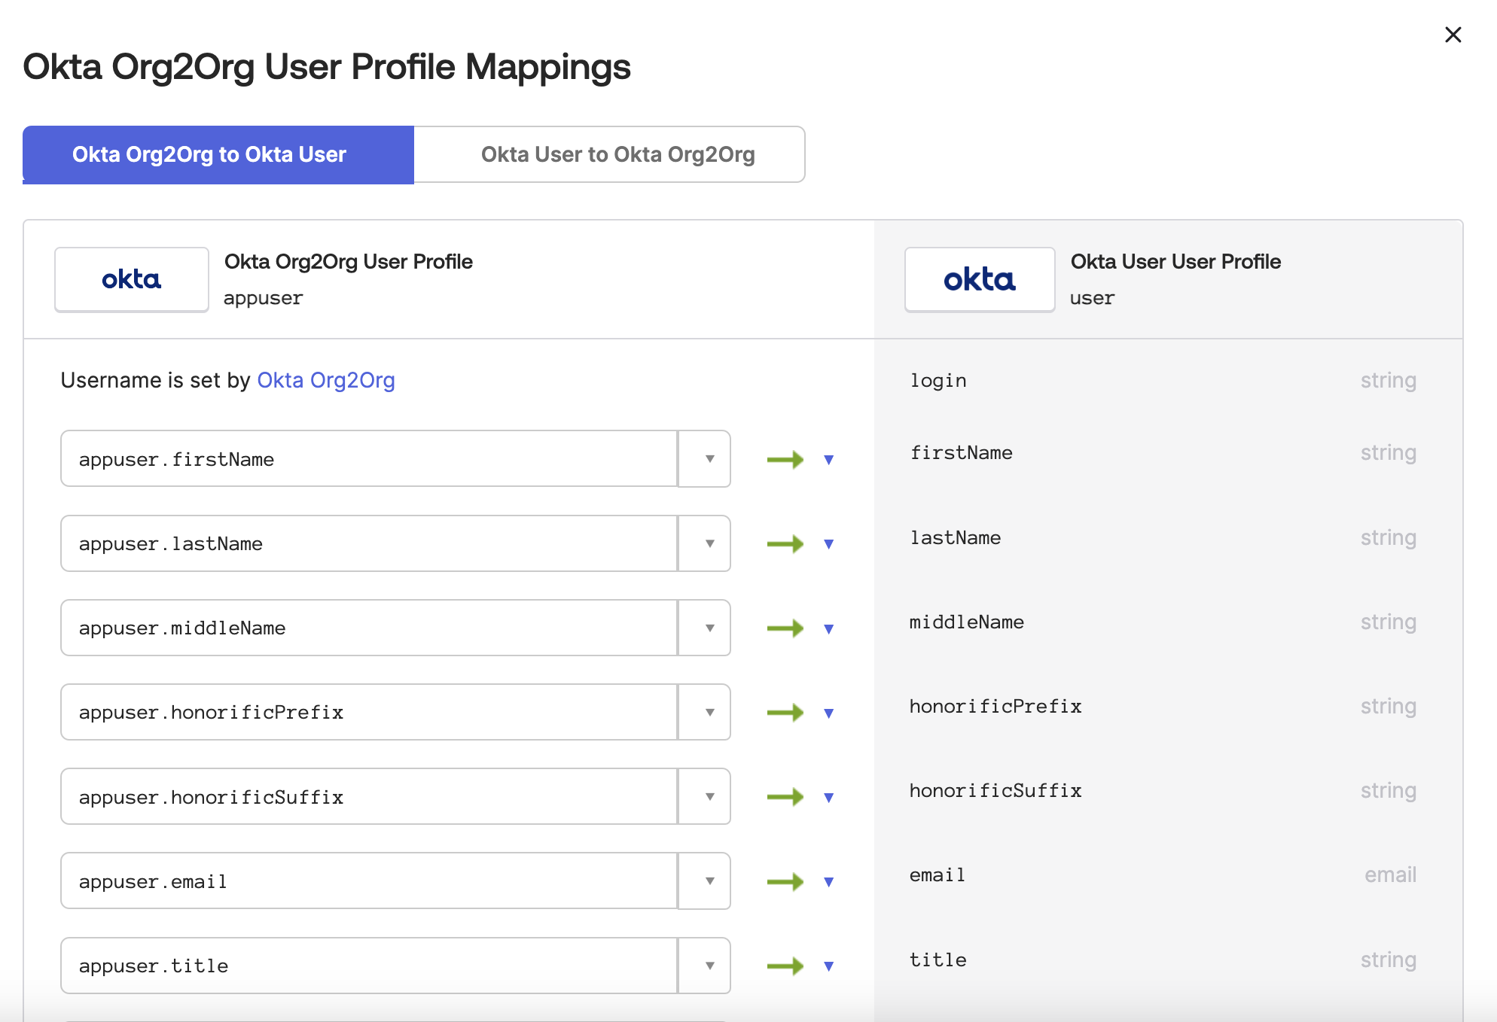This screenshot has width=1497, height=1022.
Task: Expand the blue mapping options triangle for lastName
Action: pos(828,544)
